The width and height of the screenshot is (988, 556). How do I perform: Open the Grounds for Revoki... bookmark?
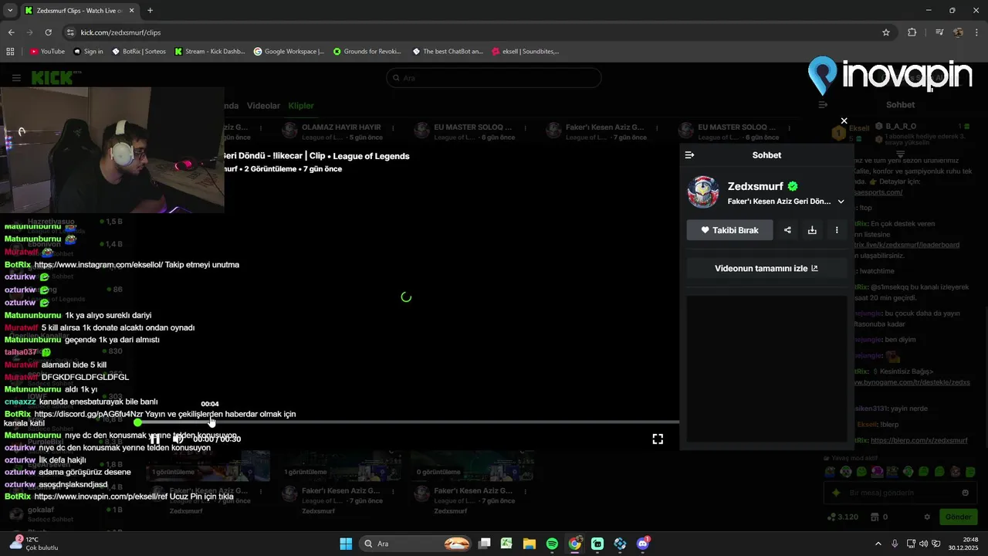click(367, 52)
